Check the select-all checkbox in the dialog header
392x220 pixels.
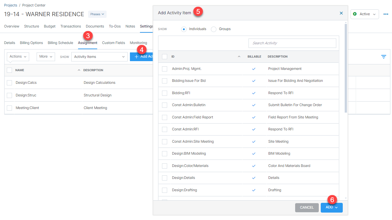point(165,56)
